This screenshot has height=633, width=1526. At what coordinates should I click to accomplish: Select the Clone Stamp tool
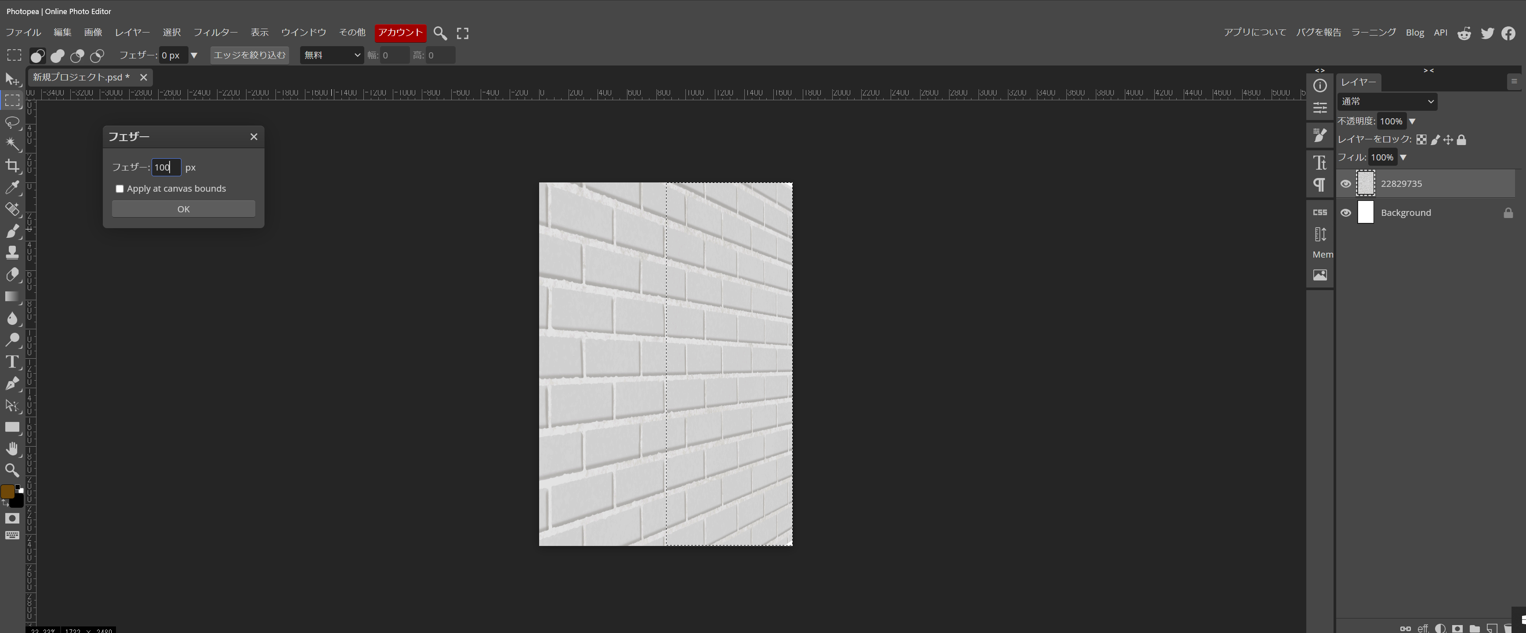[x=12, y=253]
